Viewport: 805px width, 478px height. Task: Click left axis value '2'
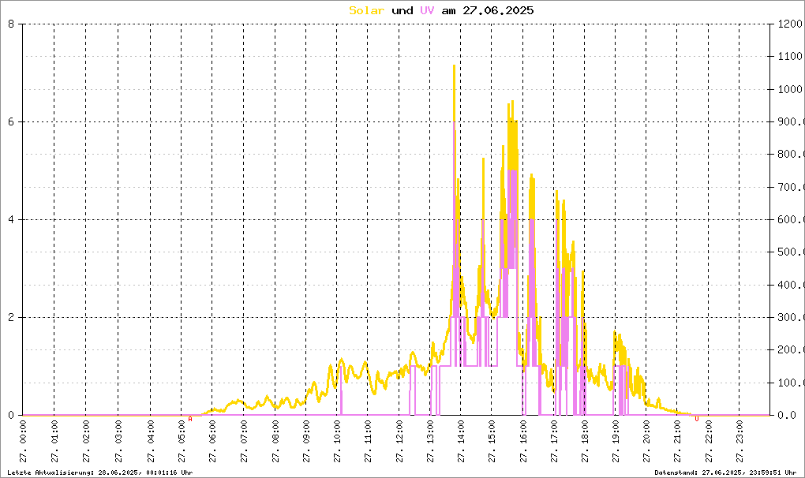click(x=11, y=317)
